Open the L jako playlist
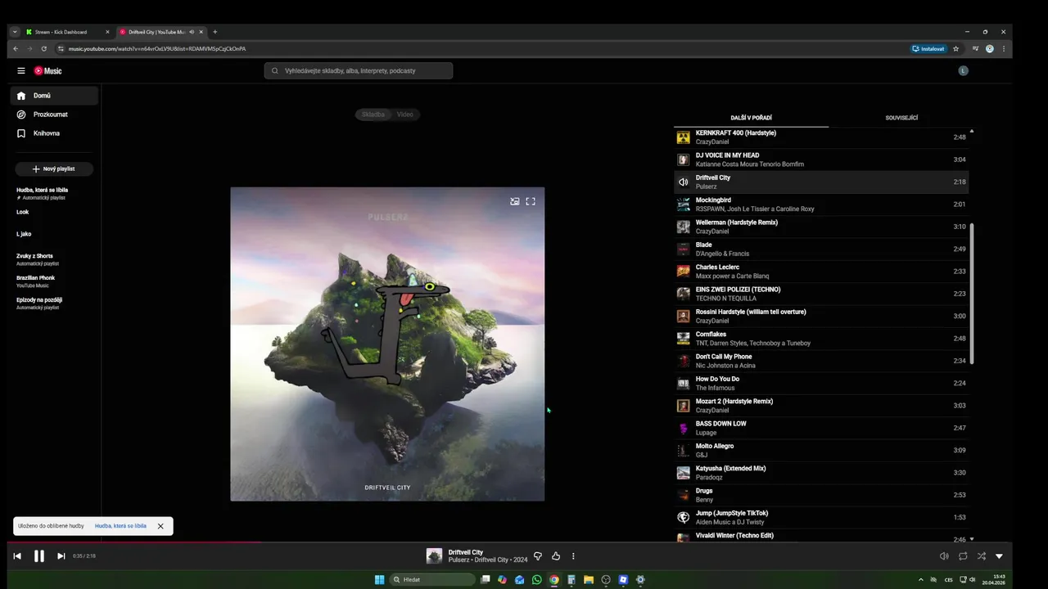The height and width of the screenshot is (589, 1048). 54,234
